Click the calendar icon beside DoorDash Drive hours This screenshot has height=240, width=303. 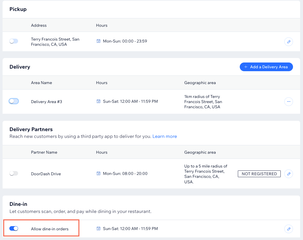[98, 174]
